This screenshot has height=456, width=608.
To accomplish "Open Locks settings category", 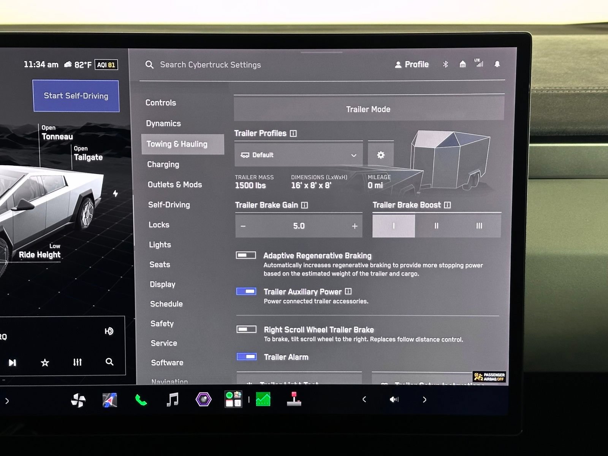I will click(159, 225).
